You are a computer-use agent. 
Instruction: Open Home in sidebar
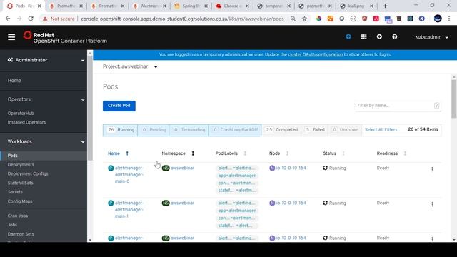tap(14, 81)
